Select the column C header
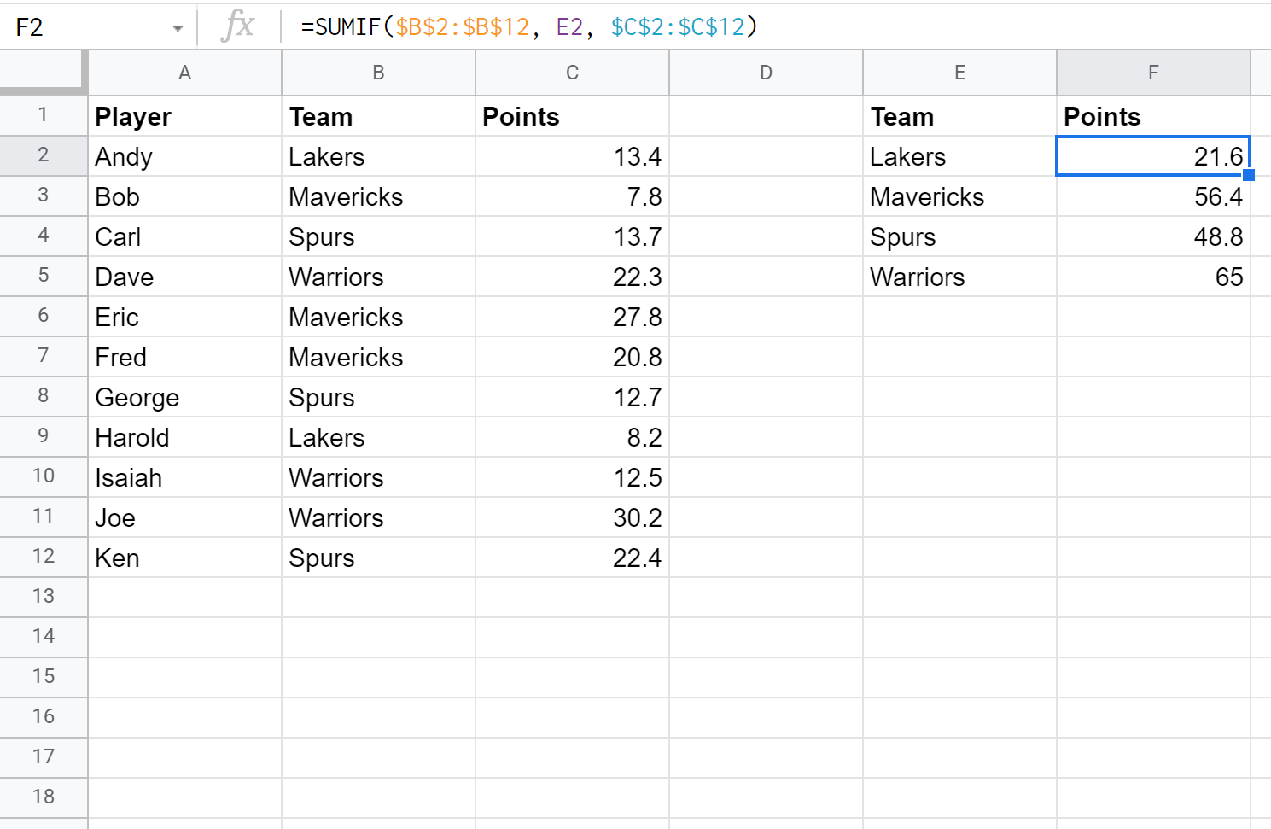1271x829 pixels. (x=572, y=73)
